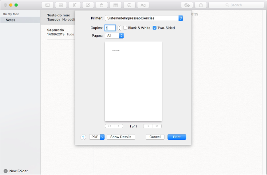Open the Aa text format icon
This screenshot has height=175, width=267.
coord(143,5)
